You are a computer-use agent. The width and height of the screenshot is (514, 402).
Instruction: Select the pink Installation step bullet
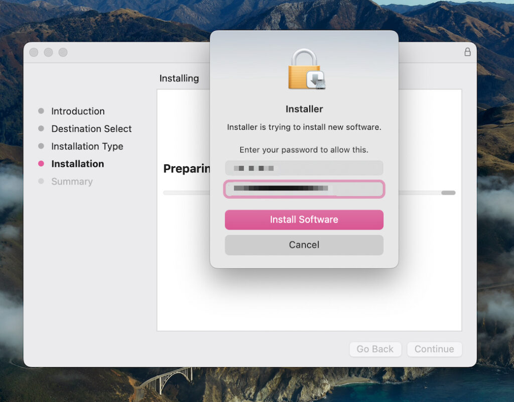click(x=42, y=164)
